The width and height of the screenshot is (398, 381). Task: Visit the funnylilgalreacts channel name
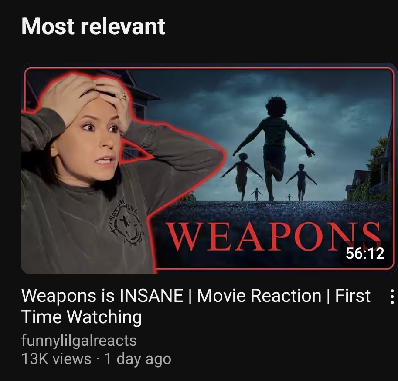(79, 341)
